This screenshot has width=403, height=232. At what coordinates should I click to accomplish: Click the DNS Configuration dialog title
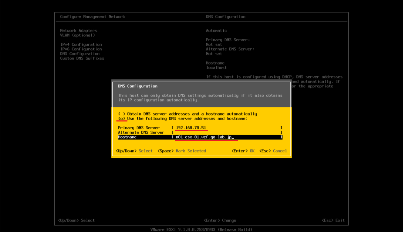coord(138,86)
